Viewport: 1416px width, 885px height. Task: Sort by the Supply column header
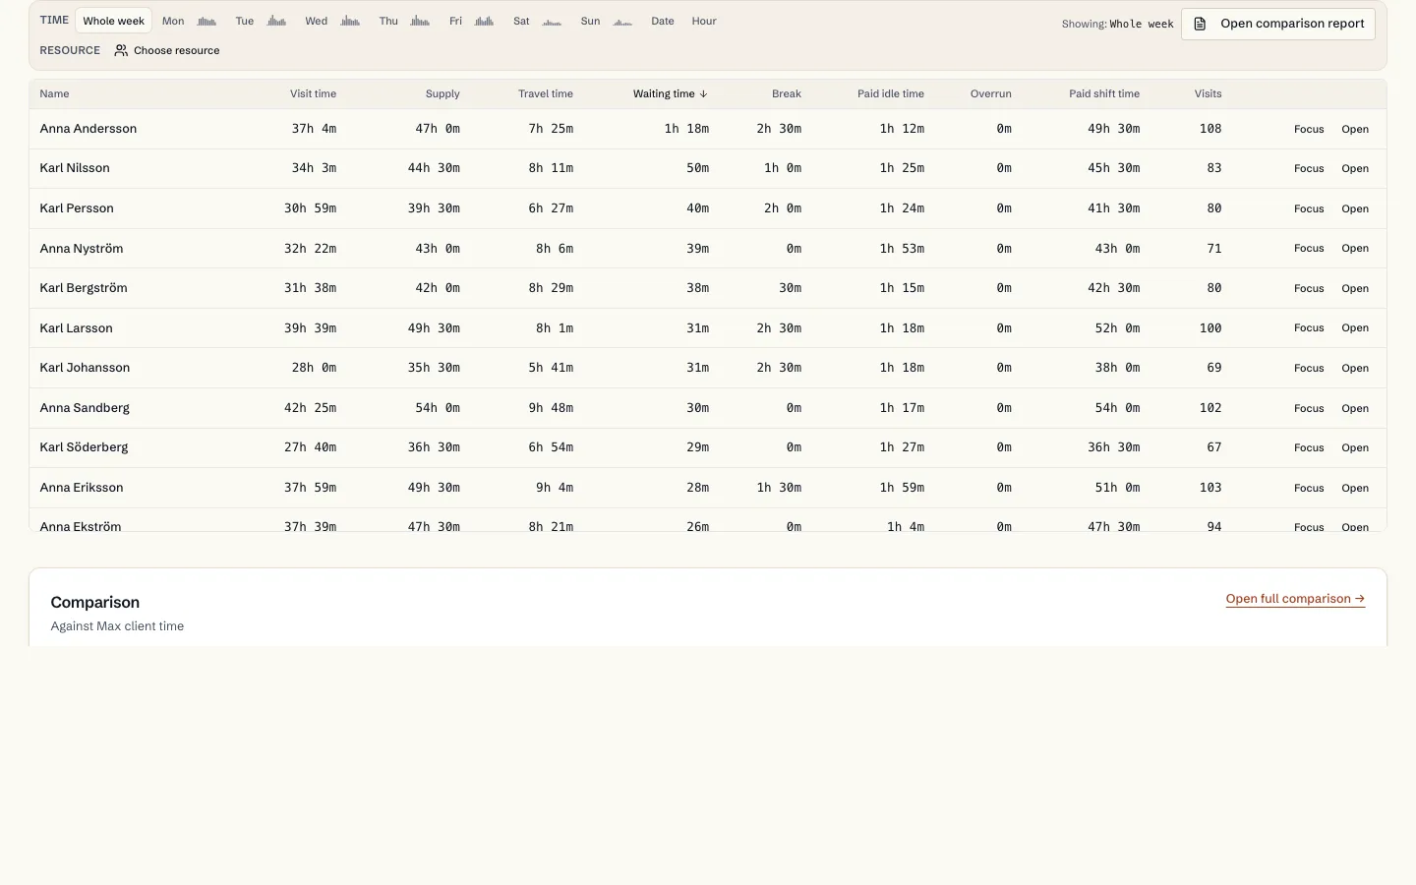(442, 94)
